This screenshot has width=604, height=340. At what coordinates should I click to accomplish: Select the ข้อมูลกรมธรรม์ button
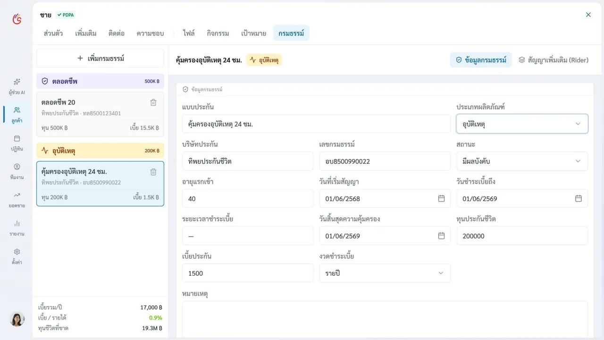click(480, 60)
